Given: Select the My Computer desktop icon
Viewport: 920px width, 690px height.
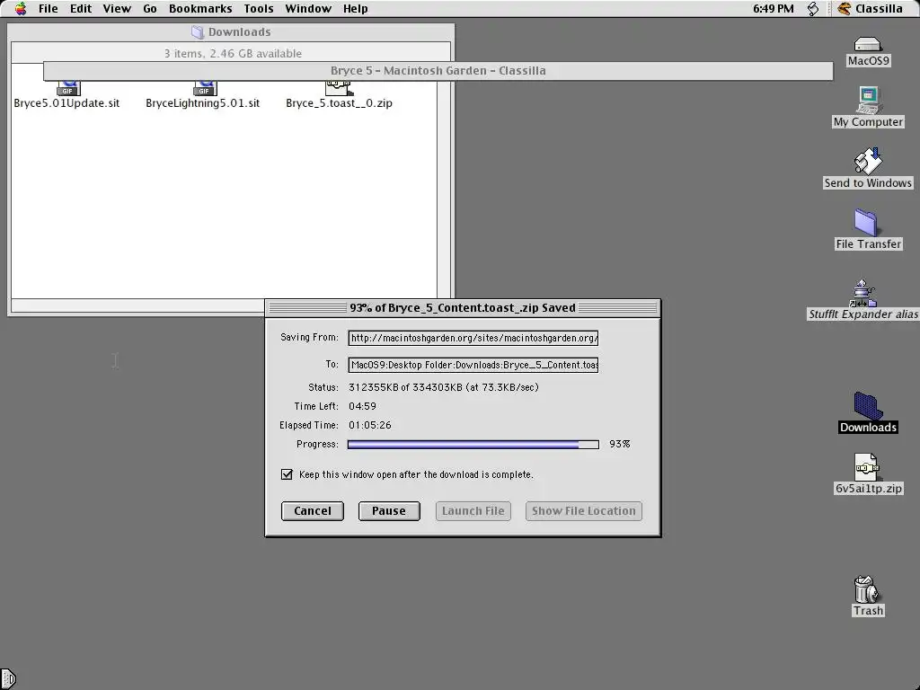Looking at the screenshot, I should coord(868,100).
